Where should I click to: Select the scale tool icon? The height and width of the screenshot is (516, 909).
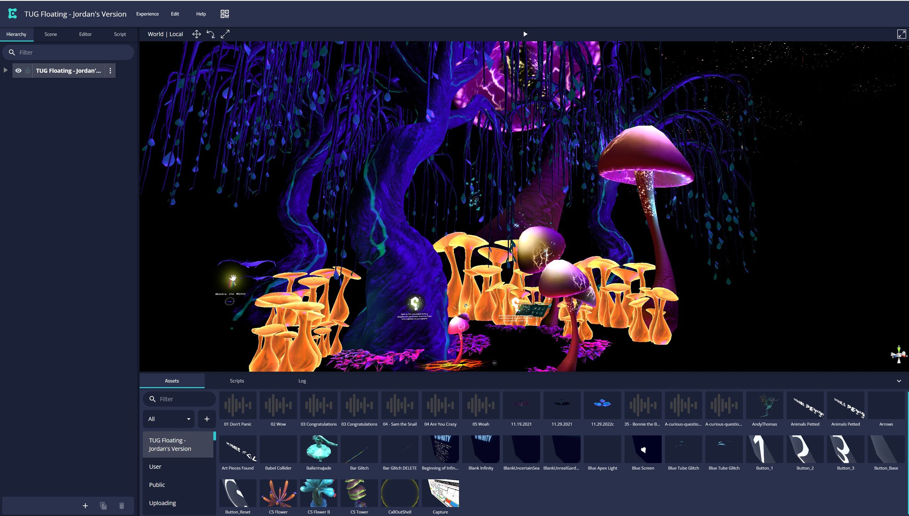coord(225,34)
